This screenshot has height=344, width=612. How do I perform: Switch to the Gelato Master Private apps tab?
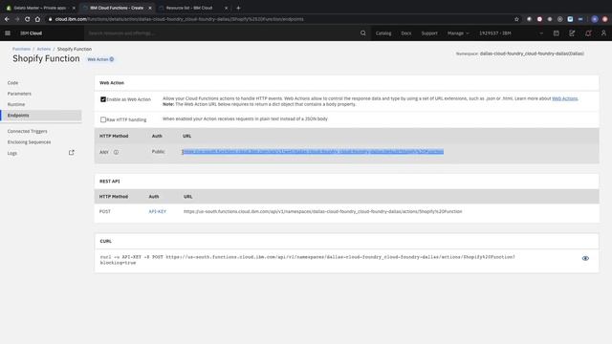coord(39,8)
